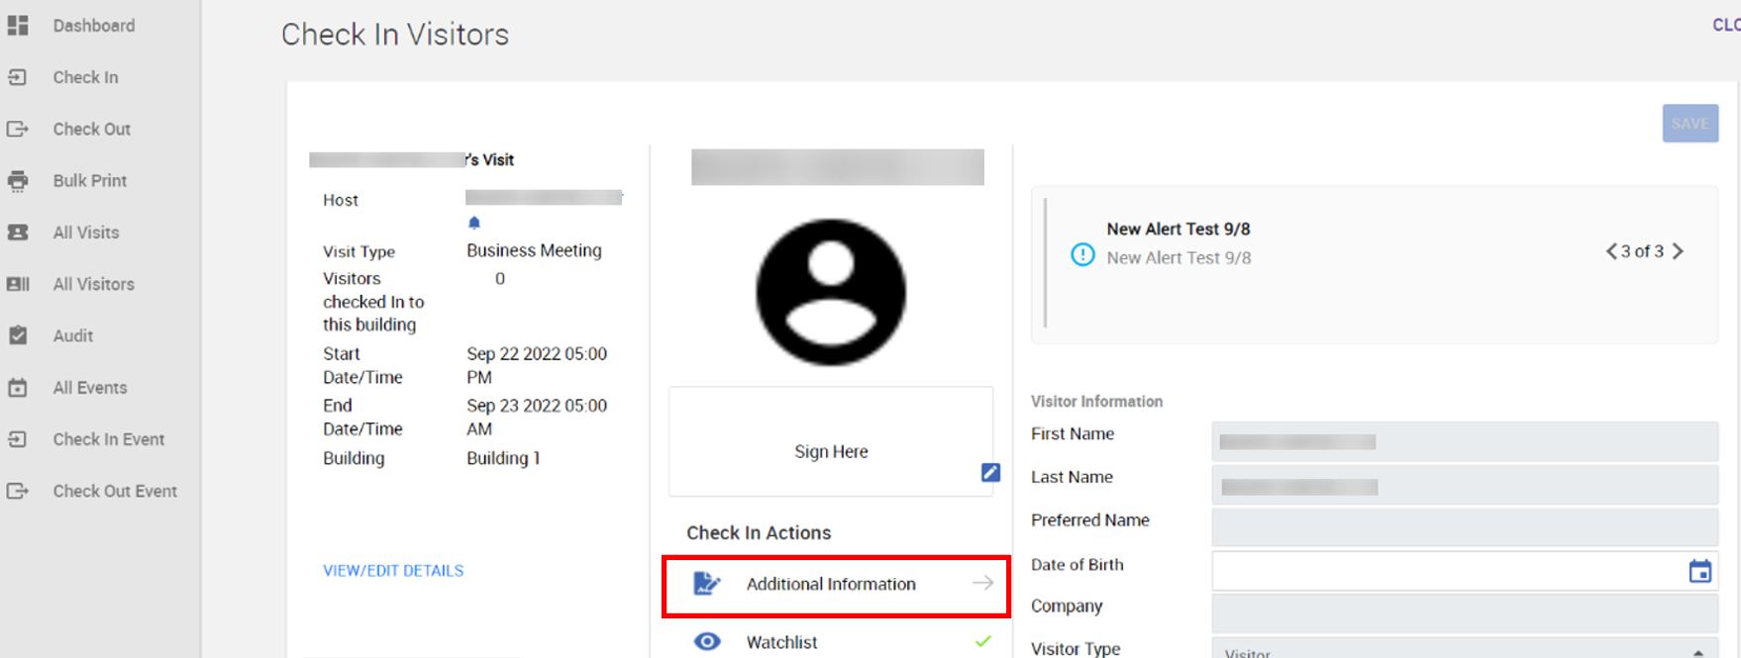1741x658 pixels.
Task: Click the Check In sidebar icon
Action: (x=18, y=77)
